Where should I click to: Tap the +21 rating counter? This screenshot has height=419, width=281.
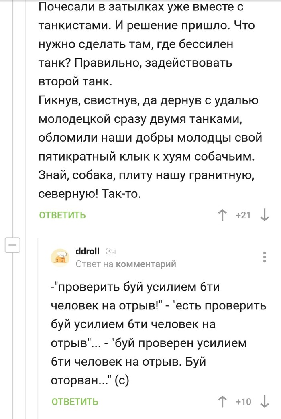coord(243,216)
